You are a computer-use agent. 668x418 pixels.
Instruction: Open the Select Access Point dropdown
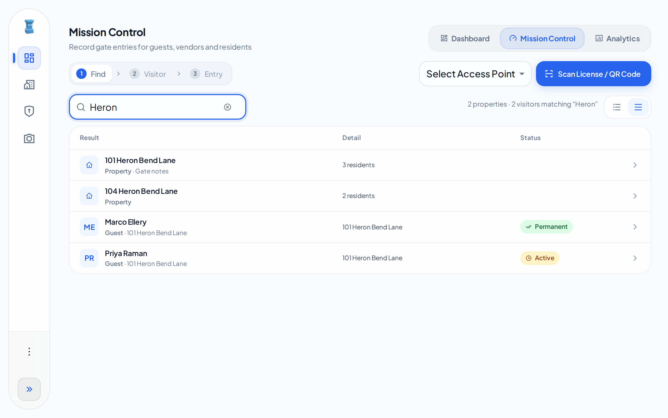[475, 74]
